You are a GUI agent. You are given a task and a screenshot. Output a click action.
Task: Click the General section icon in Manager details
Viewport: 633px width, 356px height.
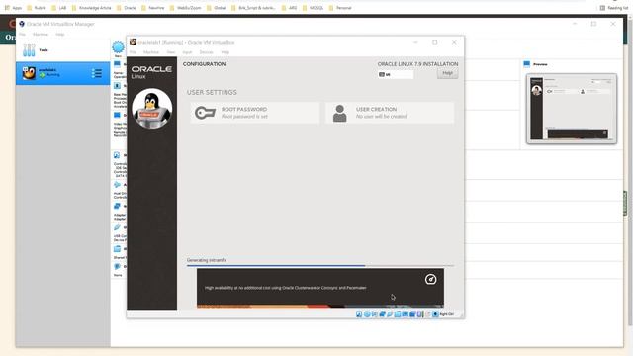point(117,64)
